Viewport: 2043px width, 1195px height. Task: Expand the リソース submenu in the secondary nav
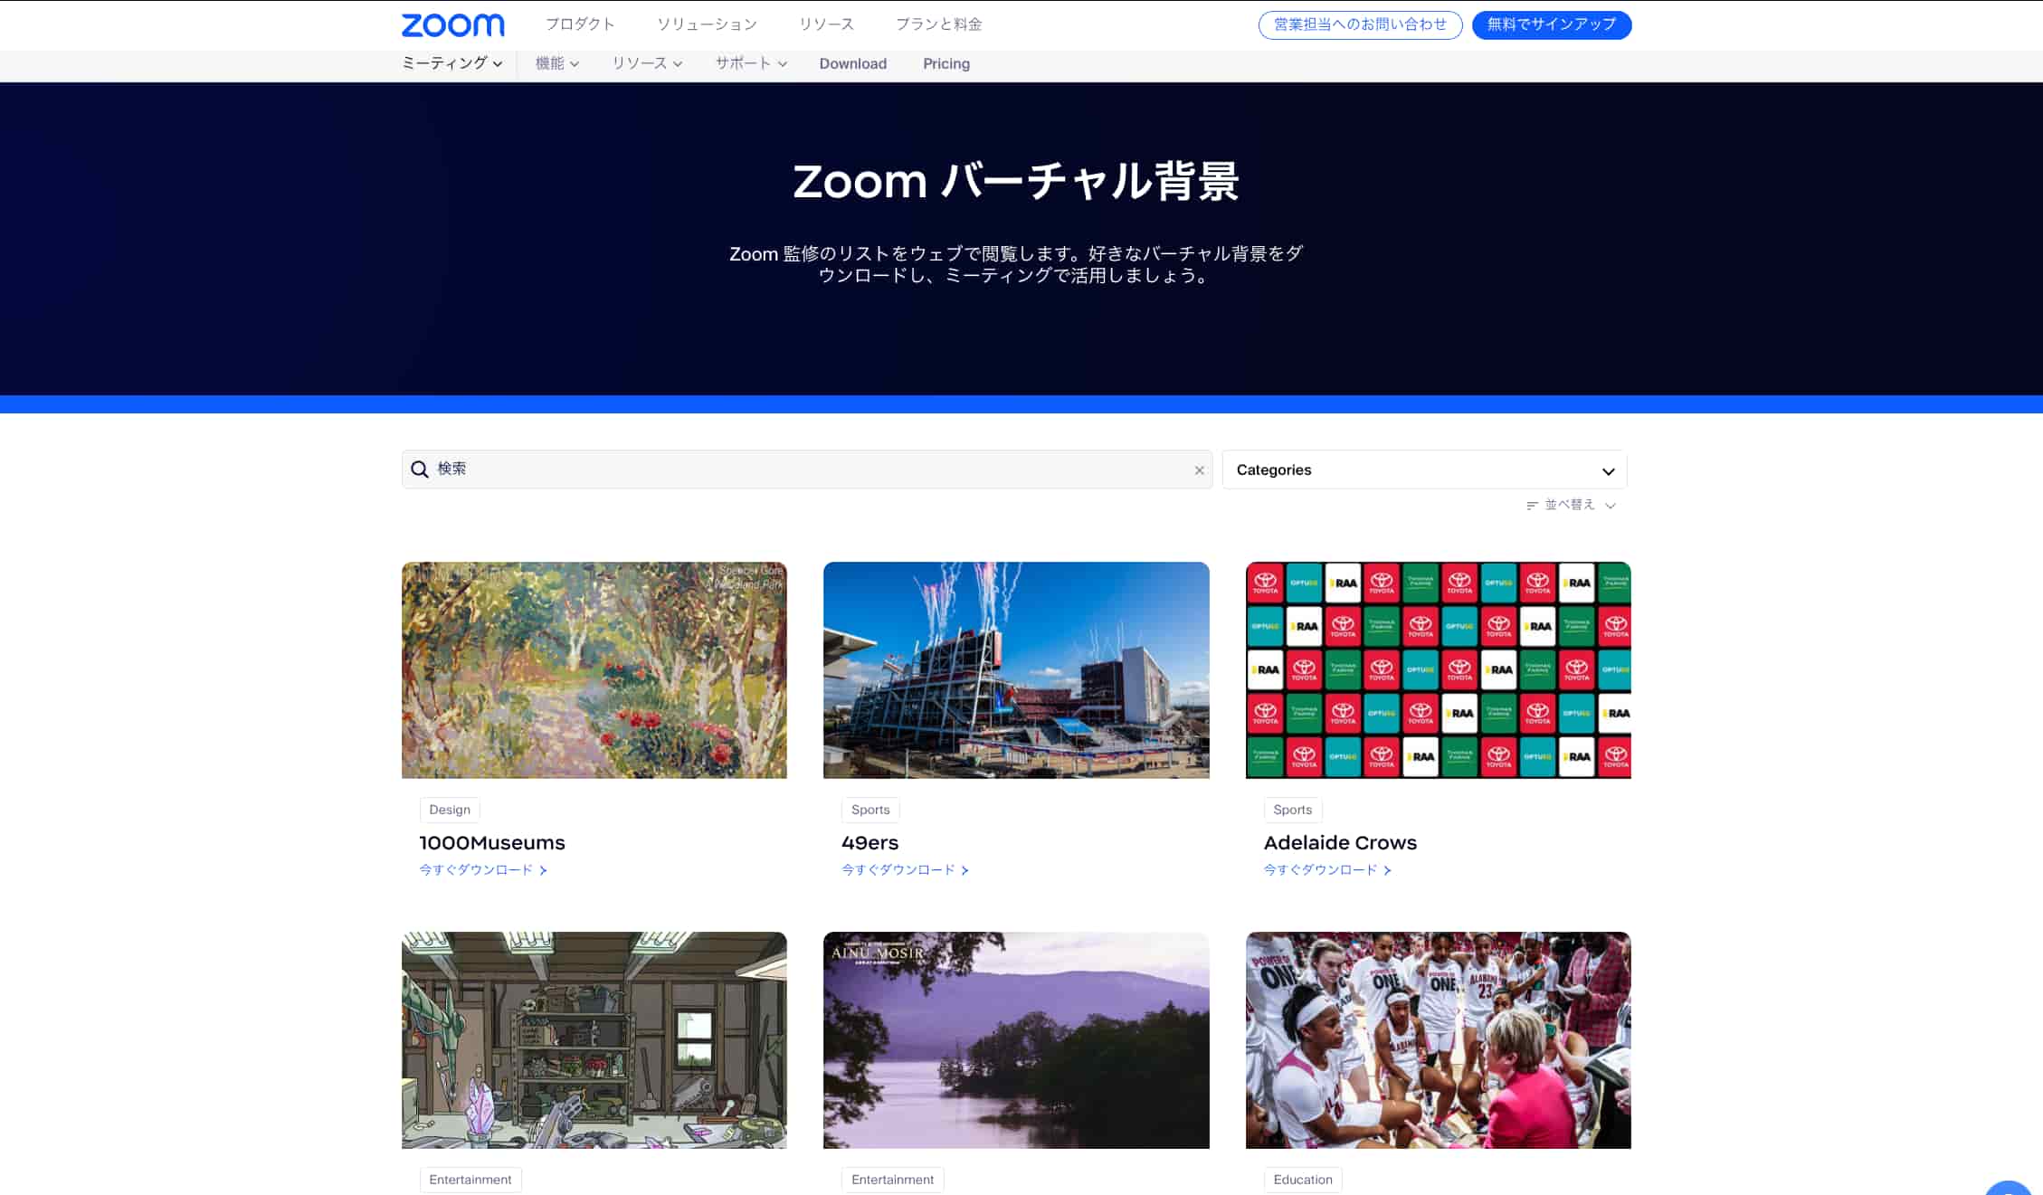coord(647,63)
